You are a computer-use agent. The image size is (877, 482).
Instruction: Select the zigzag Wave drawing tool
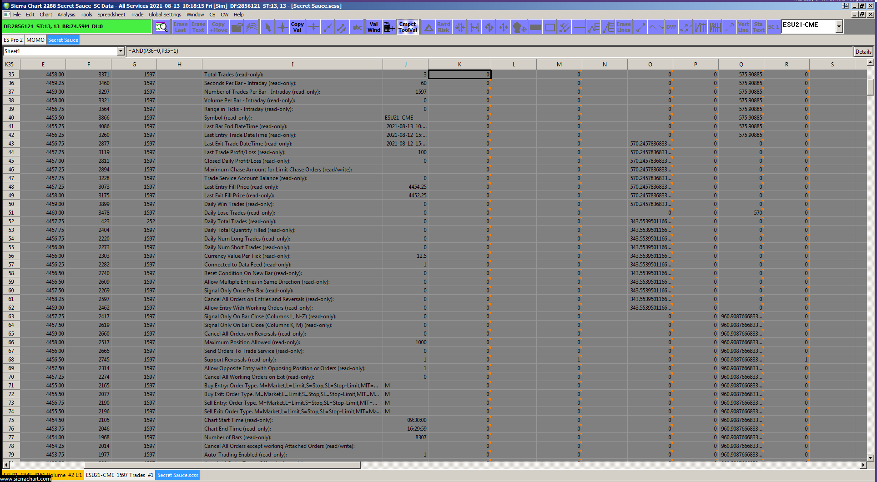point(656,27)
